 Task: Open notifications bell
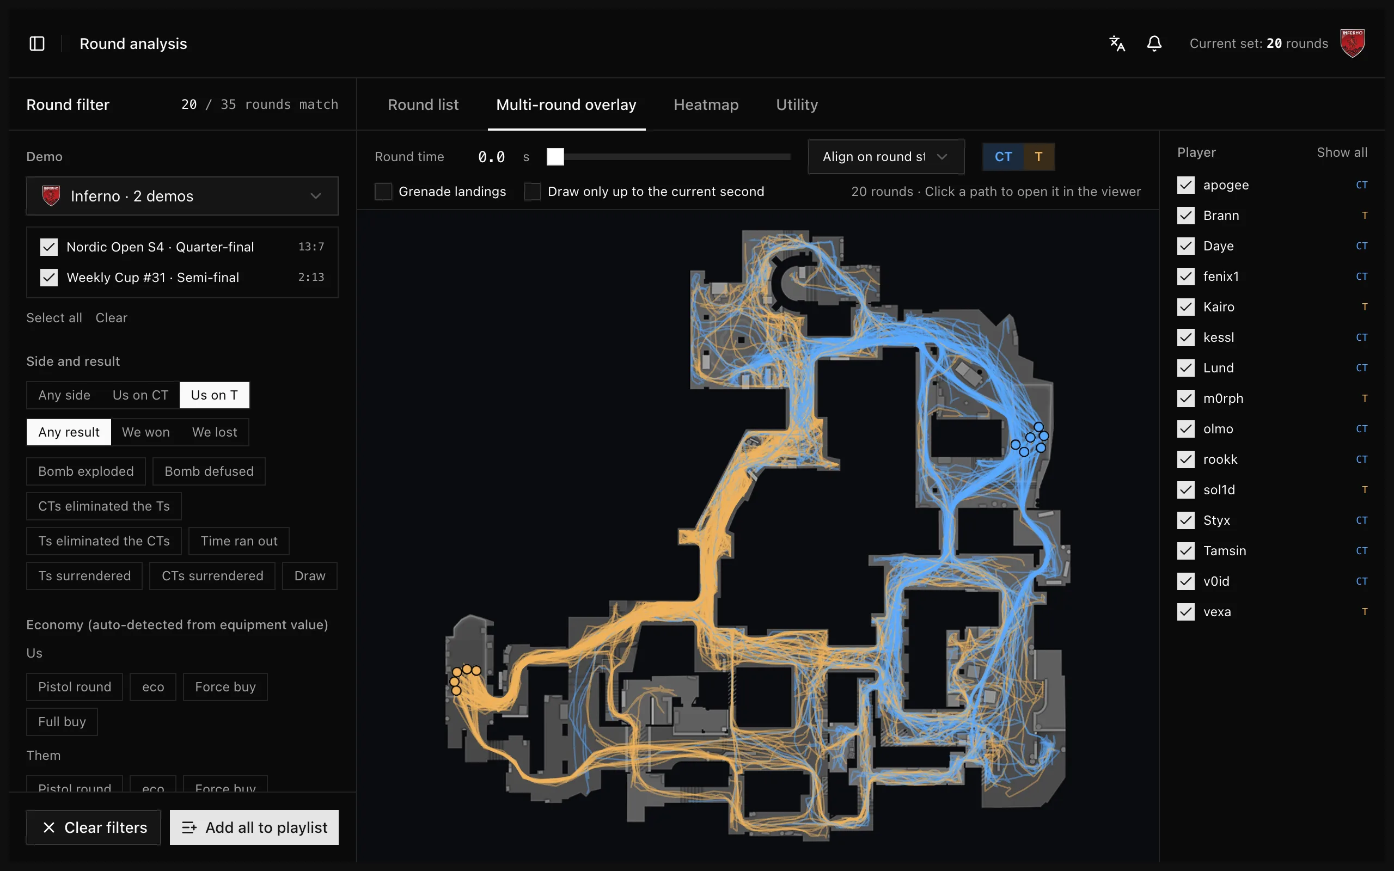[1154, 44]
